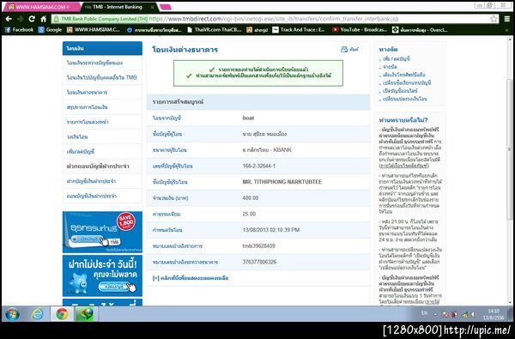
Task: Click the recipient bank value KBANK
Action: pos(267,150)
